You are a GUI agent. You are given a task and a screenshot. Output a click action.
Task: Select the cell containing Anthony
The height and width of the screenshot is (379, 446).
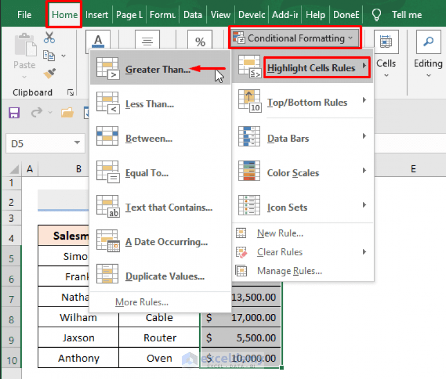coord(78,358)
